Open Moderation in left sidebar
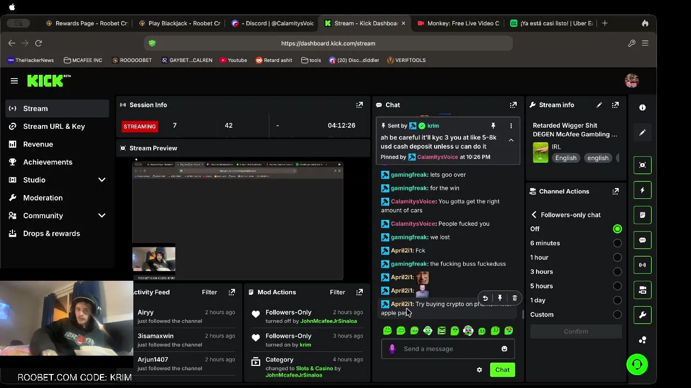 [57, 198]
